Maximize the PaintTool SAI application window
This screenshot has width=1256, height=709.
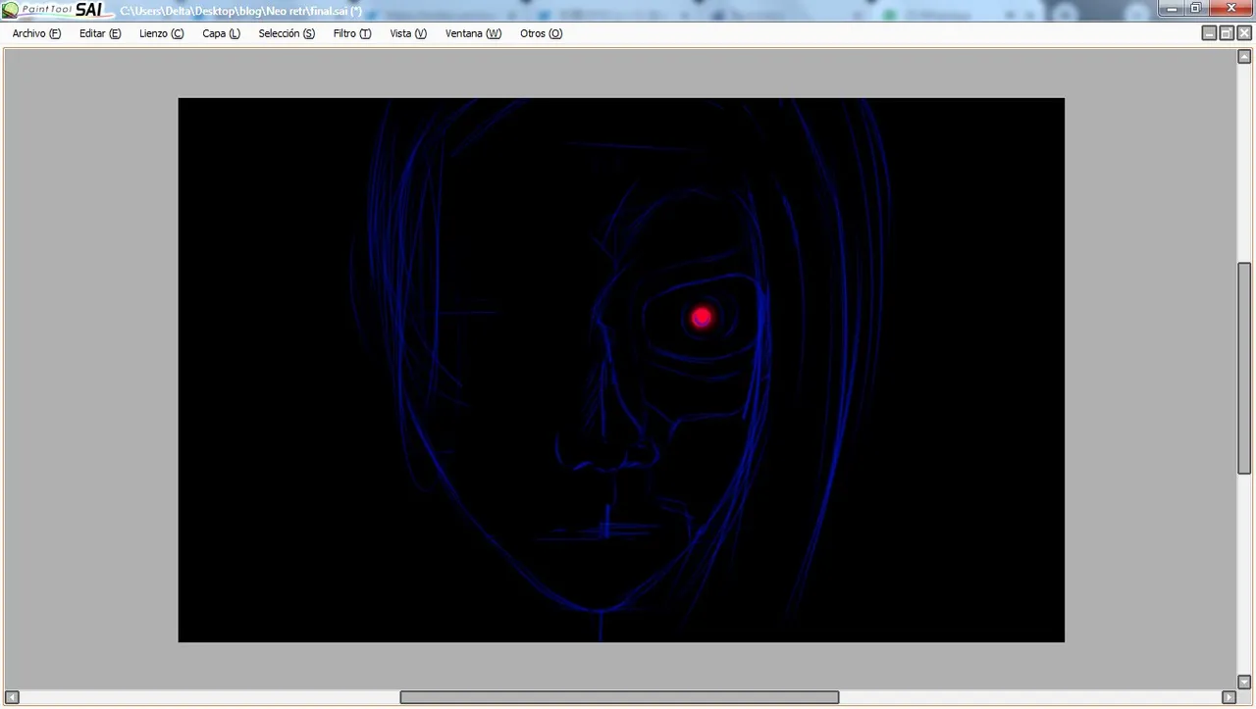1196,9
